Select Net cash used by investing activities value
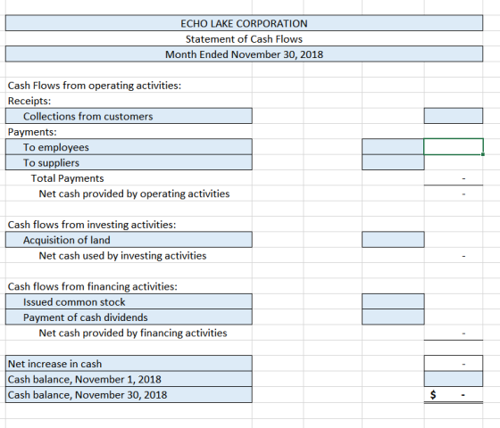Viewport: 500px width, 428px height. pos(454,255)
